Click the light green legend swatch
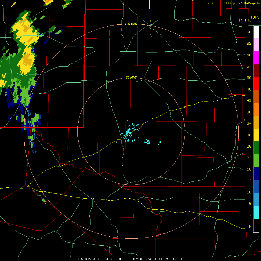 pos(256,161)
